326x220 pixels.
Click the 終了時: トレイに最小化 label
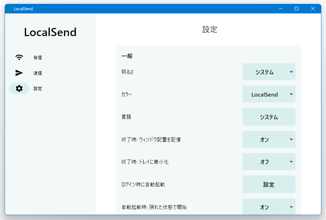[145, 162]
